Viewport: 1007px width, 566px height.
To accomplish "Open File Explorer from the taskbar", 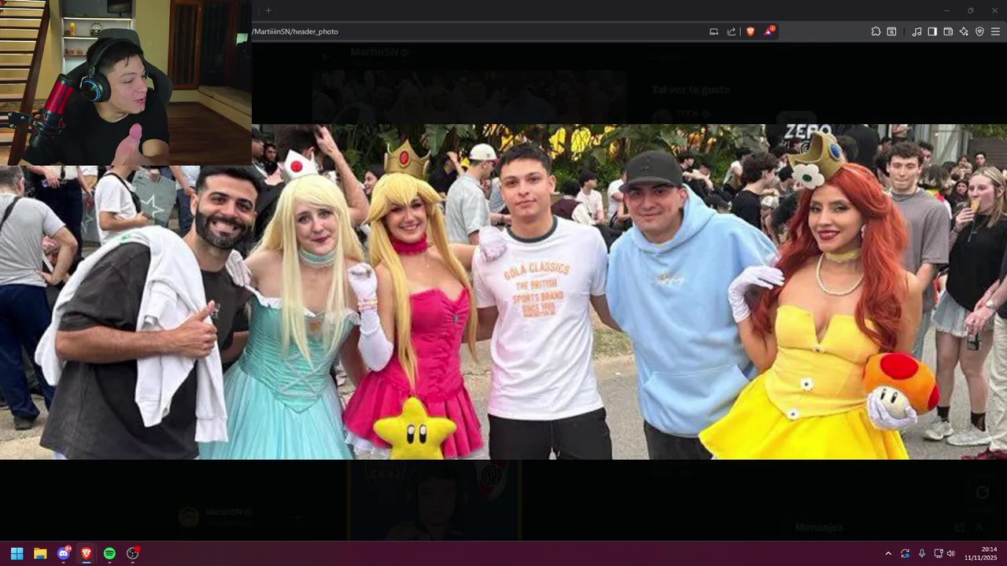I will pos(40,553).
